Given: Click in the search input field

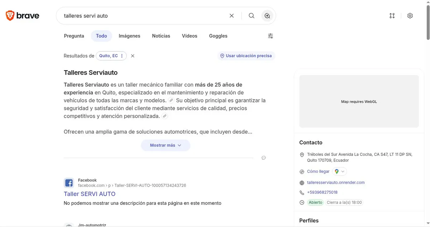Looking at the screenshot, I should [143, 16].
